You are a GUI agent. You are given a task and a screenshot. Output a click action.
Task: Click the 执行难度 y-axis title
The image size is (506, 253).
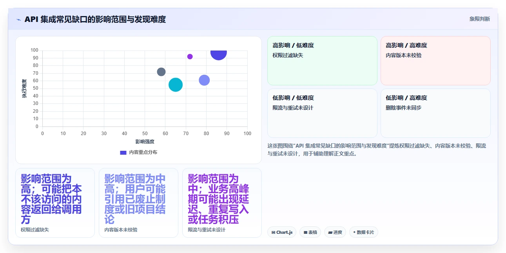coord(24,89)
